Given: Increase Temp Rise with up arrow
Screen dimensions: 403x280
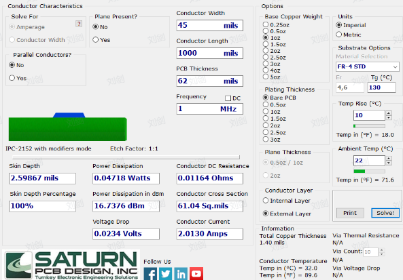Looking at the screenshot, I should pos(389,113).
